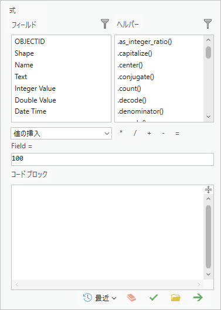Click the eraser icon to clear expression
Viewport: 221px width, 310px height.
131,298
